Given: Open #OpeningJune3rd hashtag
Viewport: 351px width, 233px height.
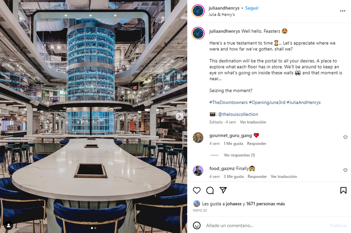Looking at the screenshot, I should [x=267, y=102].
